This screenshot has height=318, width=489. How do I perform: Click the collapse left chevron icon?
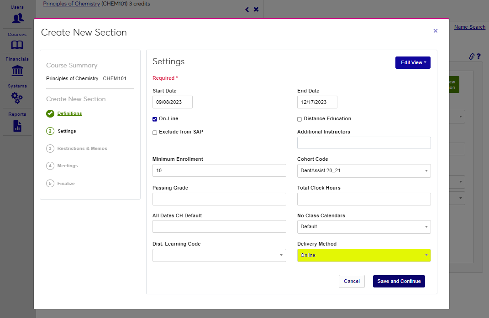tap(247, 10)
